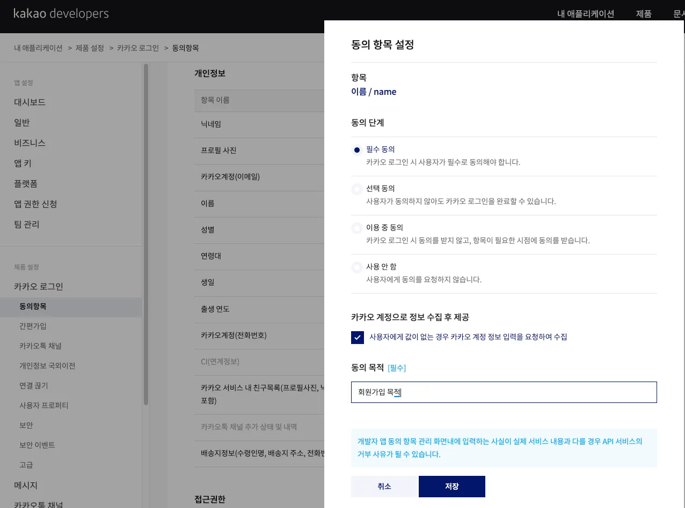Screen dimensions: 685x508
Task: Open 팀 관리 in the sidebar
Action: pyautogui.click(x=27, y=225)
